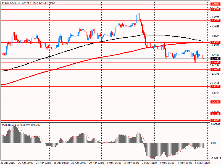Click the current price 1.4467 black label
The width and height of the screenshot is (221, 166).
(215, 58)
